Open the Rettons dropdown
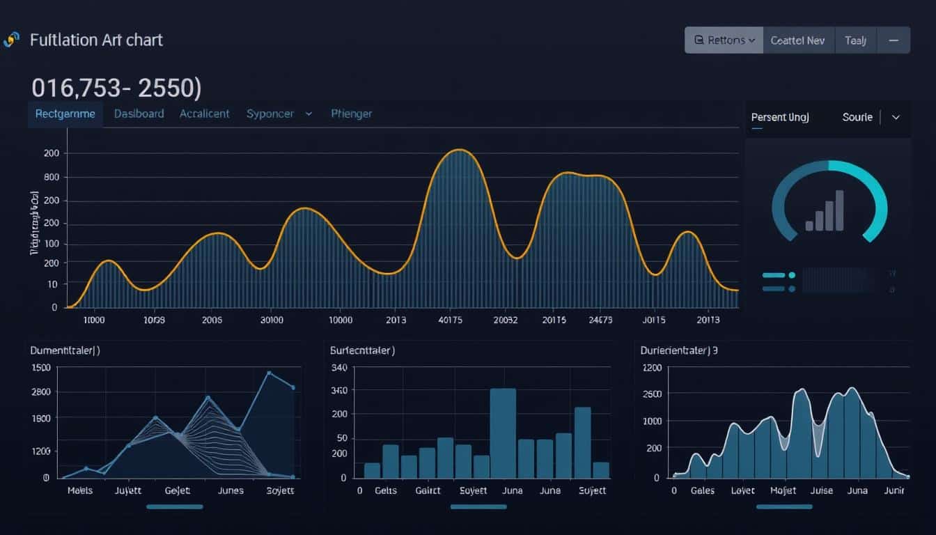This screenshot has height=535, width=936. [724, 40]
